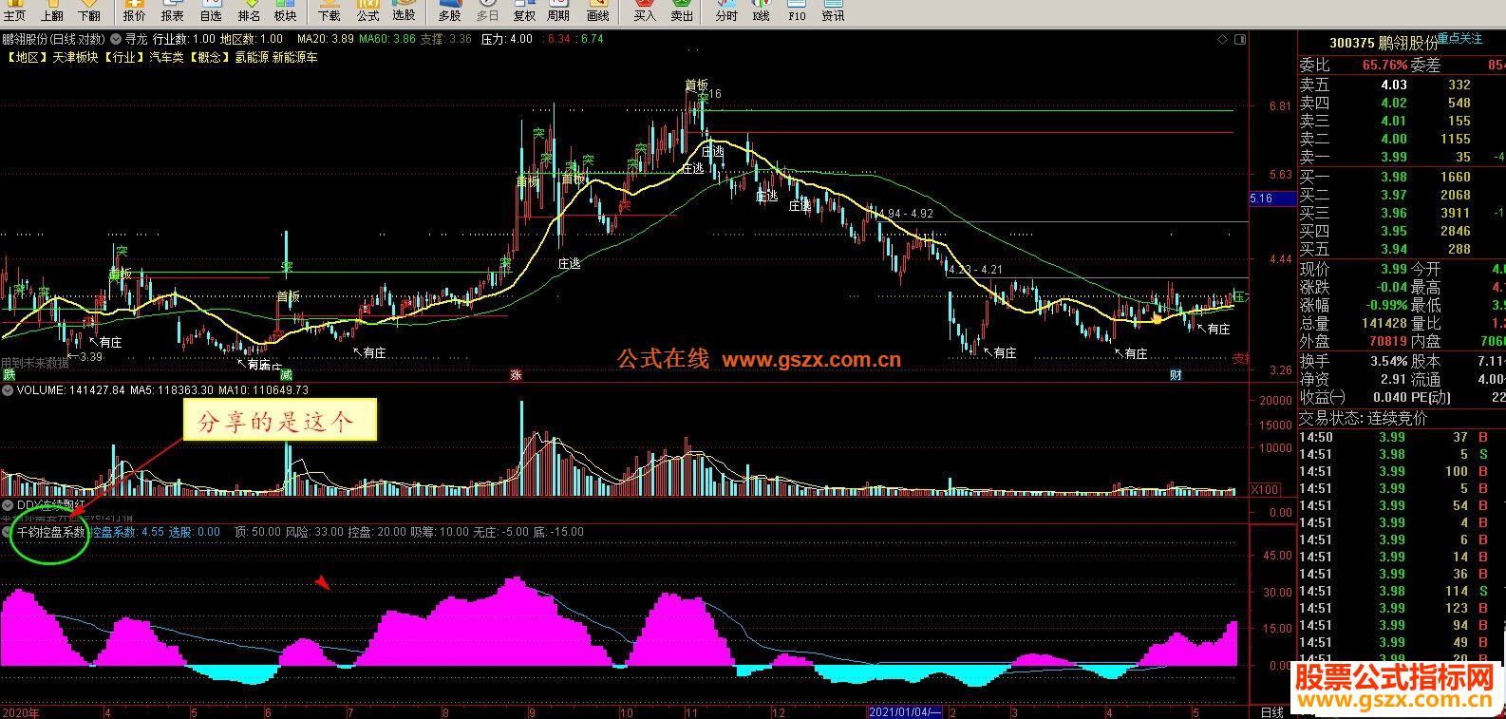Click the 总量 141428 value
The height and width of the screenshot is (719, 1506).
[x=1384, y=323]
